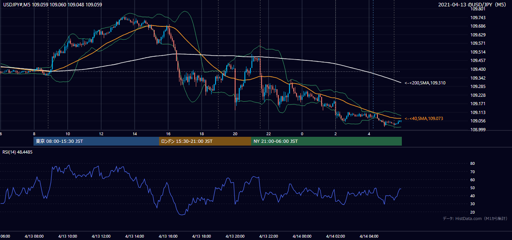This screenshot has height=240, width=512.
Task: Click the 109.743 price axis label
Action: (x=478, y=18)
